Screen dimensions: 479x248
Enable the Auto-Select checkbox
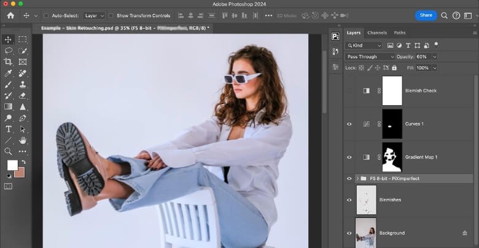(x=46, y=15)
